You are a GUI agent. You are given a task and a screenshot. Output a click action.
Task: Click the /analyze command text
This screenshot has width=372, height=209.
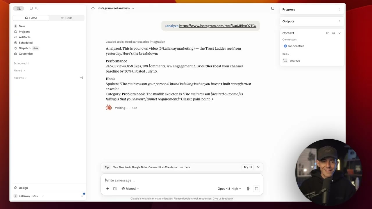click(x=172, y=26)
